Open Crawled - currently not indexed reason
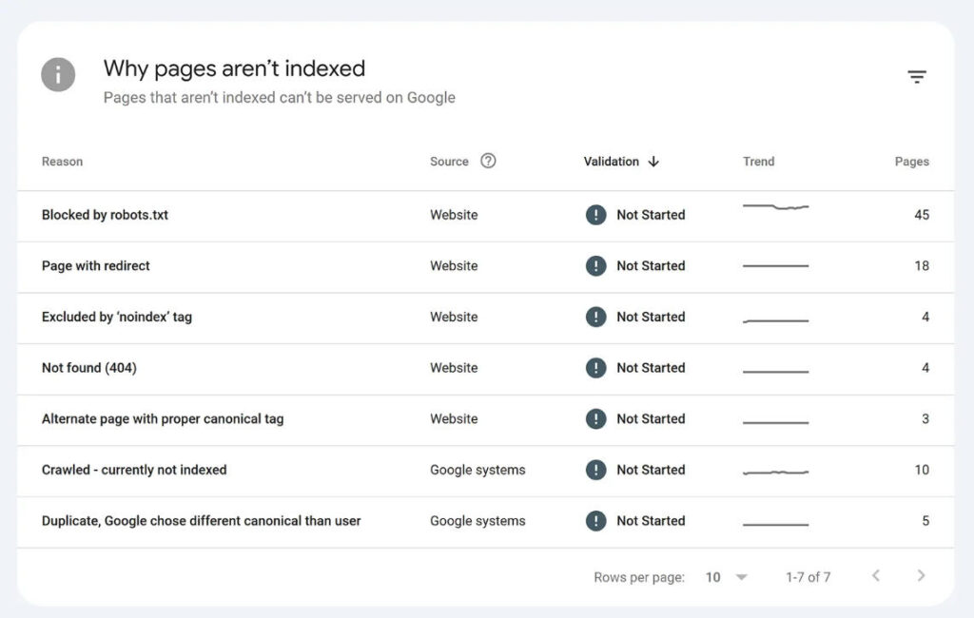The height and width of the screenshot is (618, 974). [134, 470]
